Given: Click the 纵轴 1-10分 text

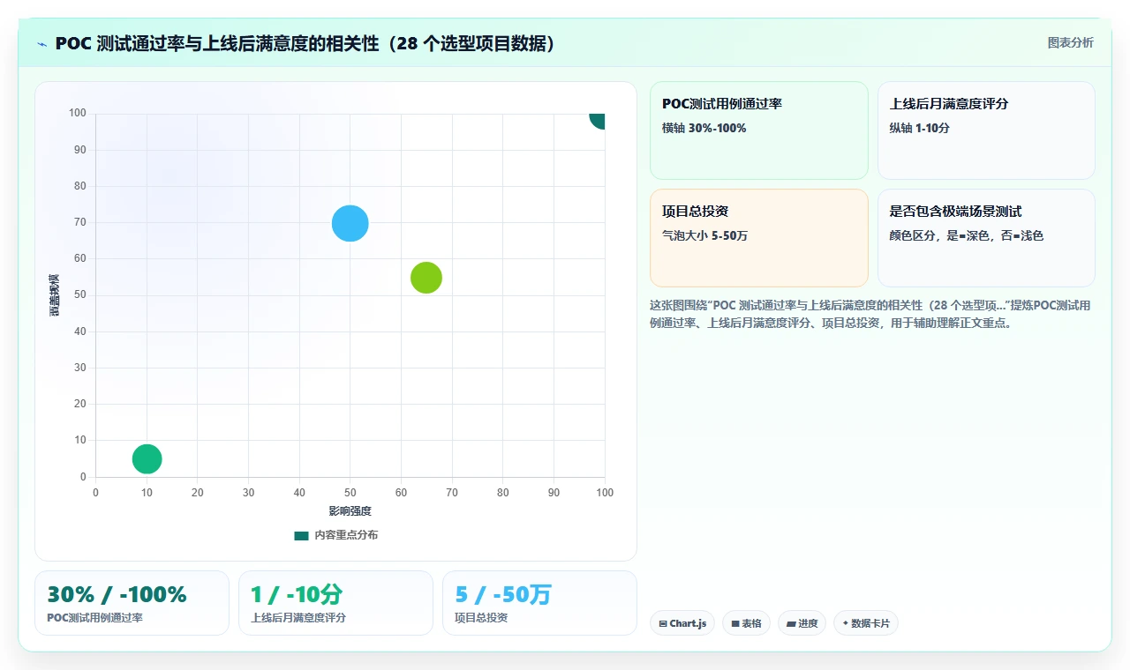Looking at the screenshot, I should (920, 128).
